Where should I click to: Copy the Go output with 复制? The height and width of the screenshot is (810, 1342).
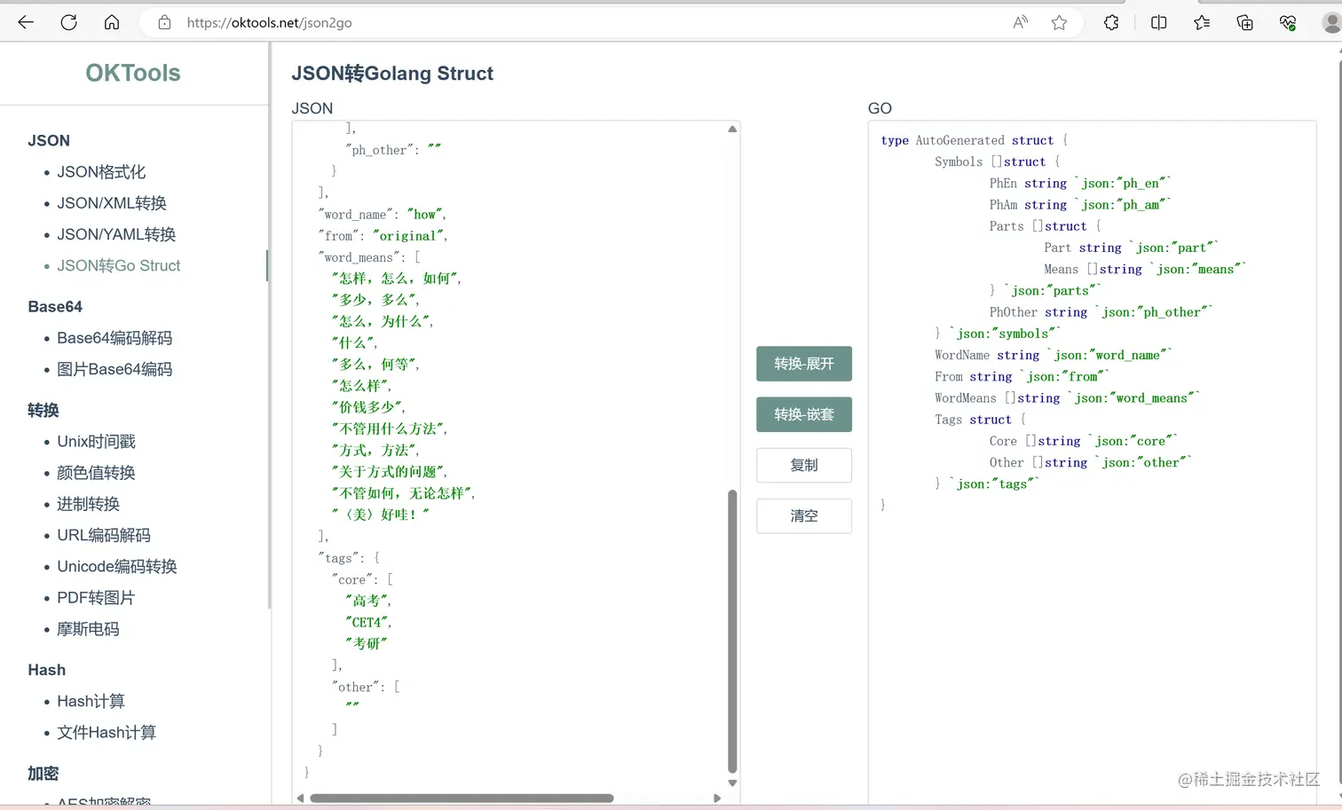point(804,465)
